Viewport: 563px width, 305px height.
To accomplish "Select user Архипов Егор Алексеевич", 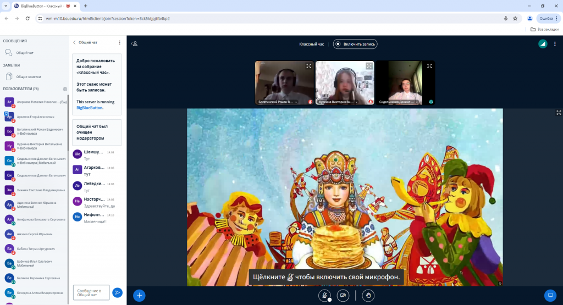I will pyautogui.click(x=35, y=117).
